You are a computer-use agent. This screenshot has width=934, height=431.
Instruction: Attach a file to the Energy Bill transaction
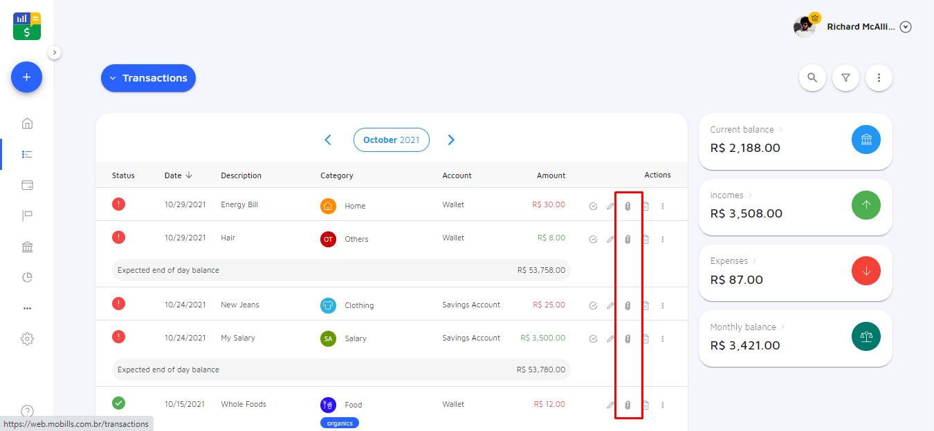tap(628, 205)
